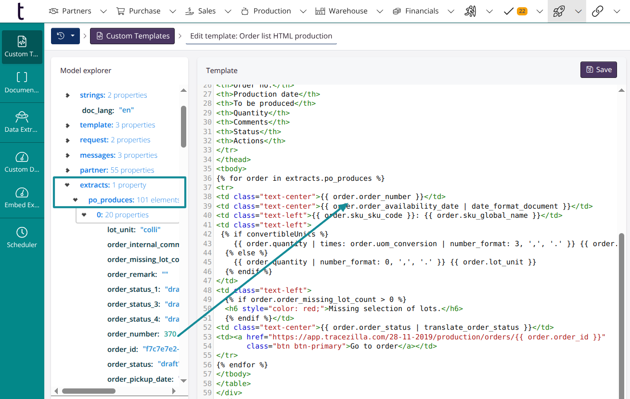
Task: Click the 'order_missing_lot_co' property row
Action: pyautogui.click(x=143, y=260)
